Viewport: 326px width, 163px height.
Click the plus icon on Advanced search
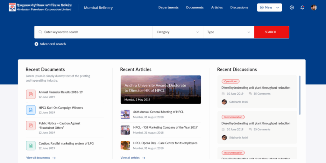(x=36, y=44)
